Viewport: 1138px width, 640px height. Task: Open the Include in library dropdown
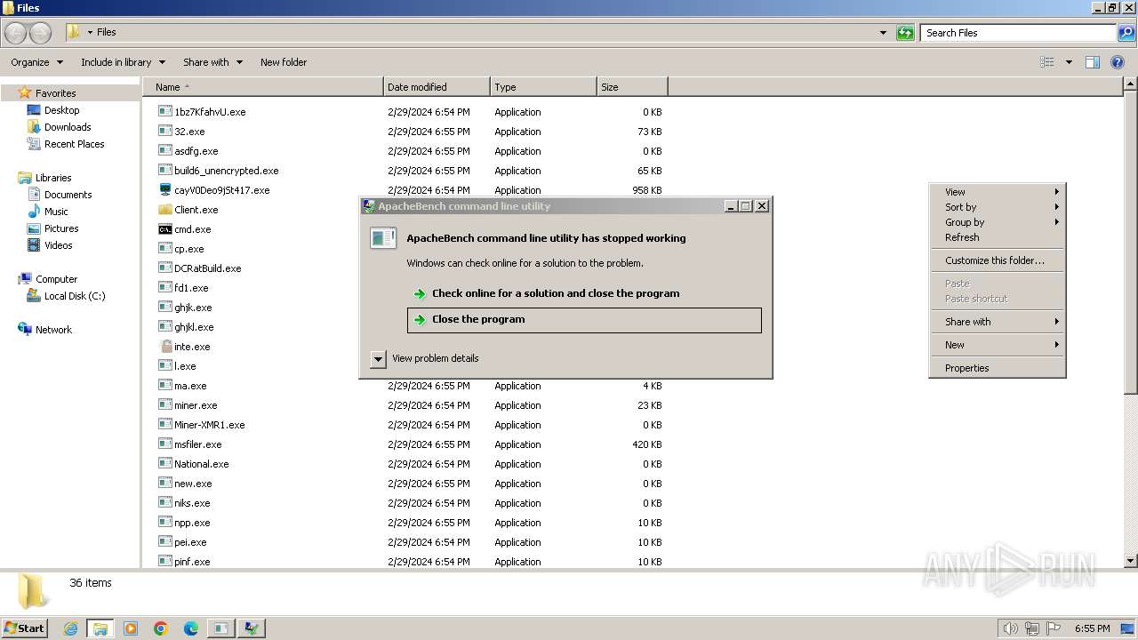tap(123, 62)
